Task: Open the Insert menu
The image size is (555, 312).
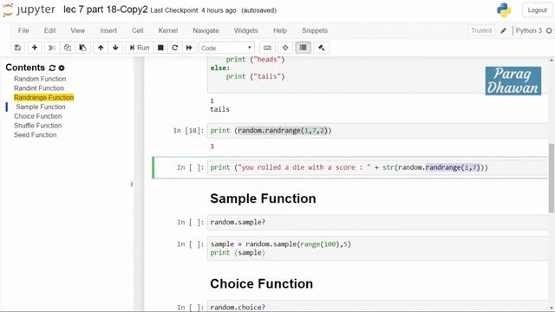Action: click(x=108, y=31)
